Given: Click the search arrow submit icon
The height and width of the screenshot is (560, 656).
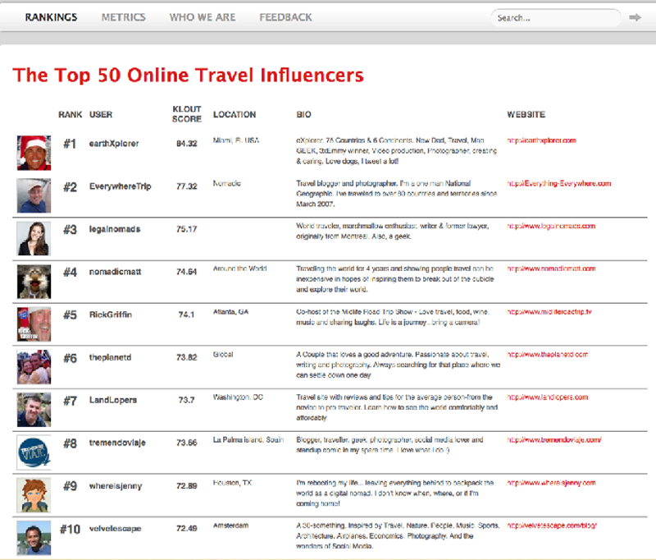Looking at the screenshot, I should click(x=635, y=17).
